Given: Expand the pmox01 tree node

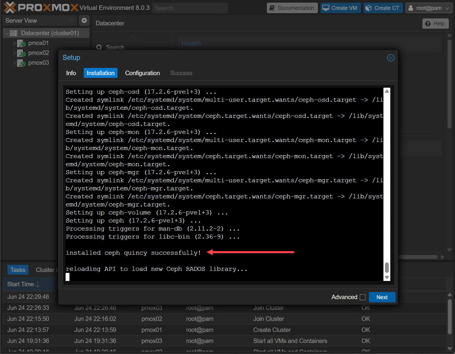Looking at the screenshot, I should 14,43.
